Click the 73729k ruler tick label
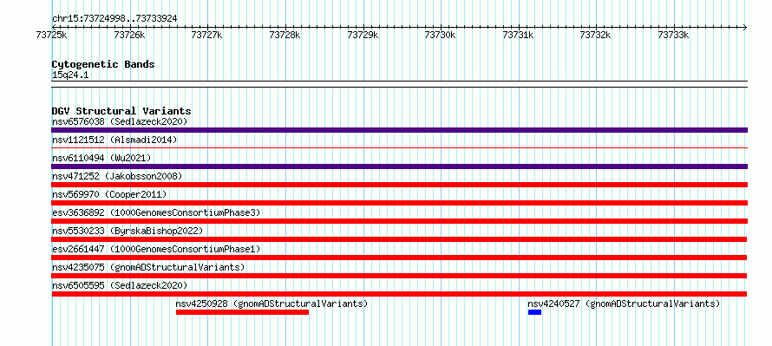This screenshot has width=772, height=346. point(363,35)
